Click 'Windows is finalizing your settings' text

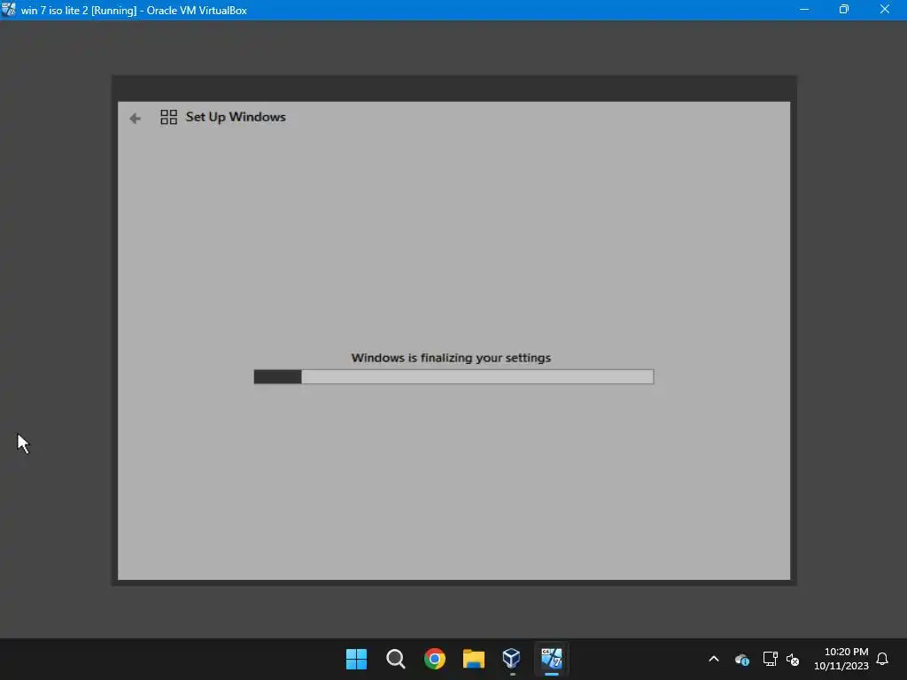(451, 358)
